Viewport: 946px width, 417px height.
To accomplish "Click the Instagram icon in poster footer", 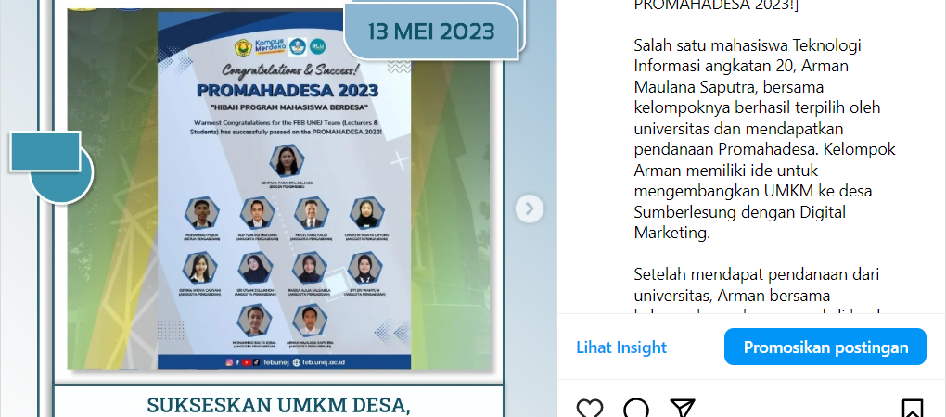I will (x=229, y=362).
